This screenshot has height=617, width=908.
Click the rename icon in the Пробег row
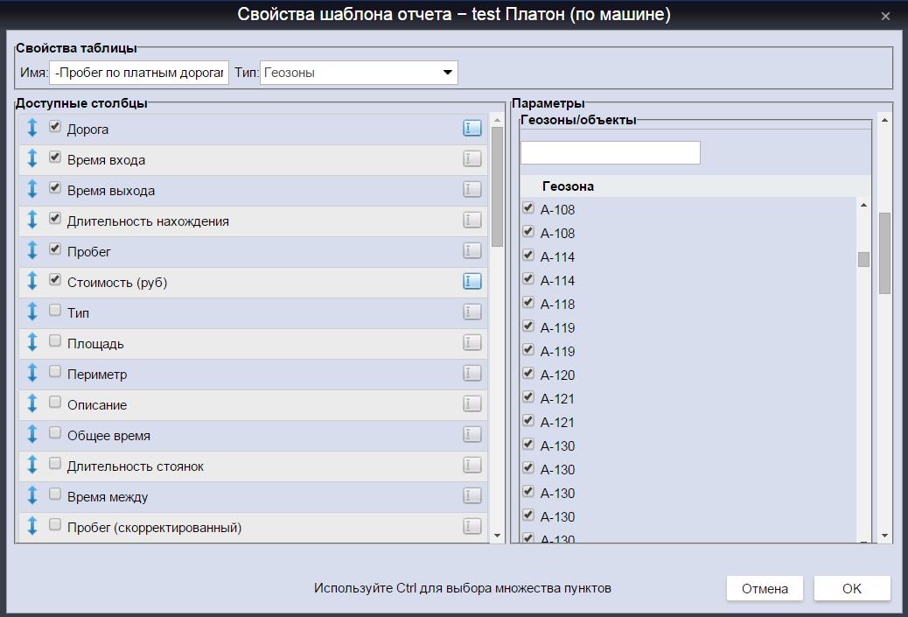click(x=471, y=251)
